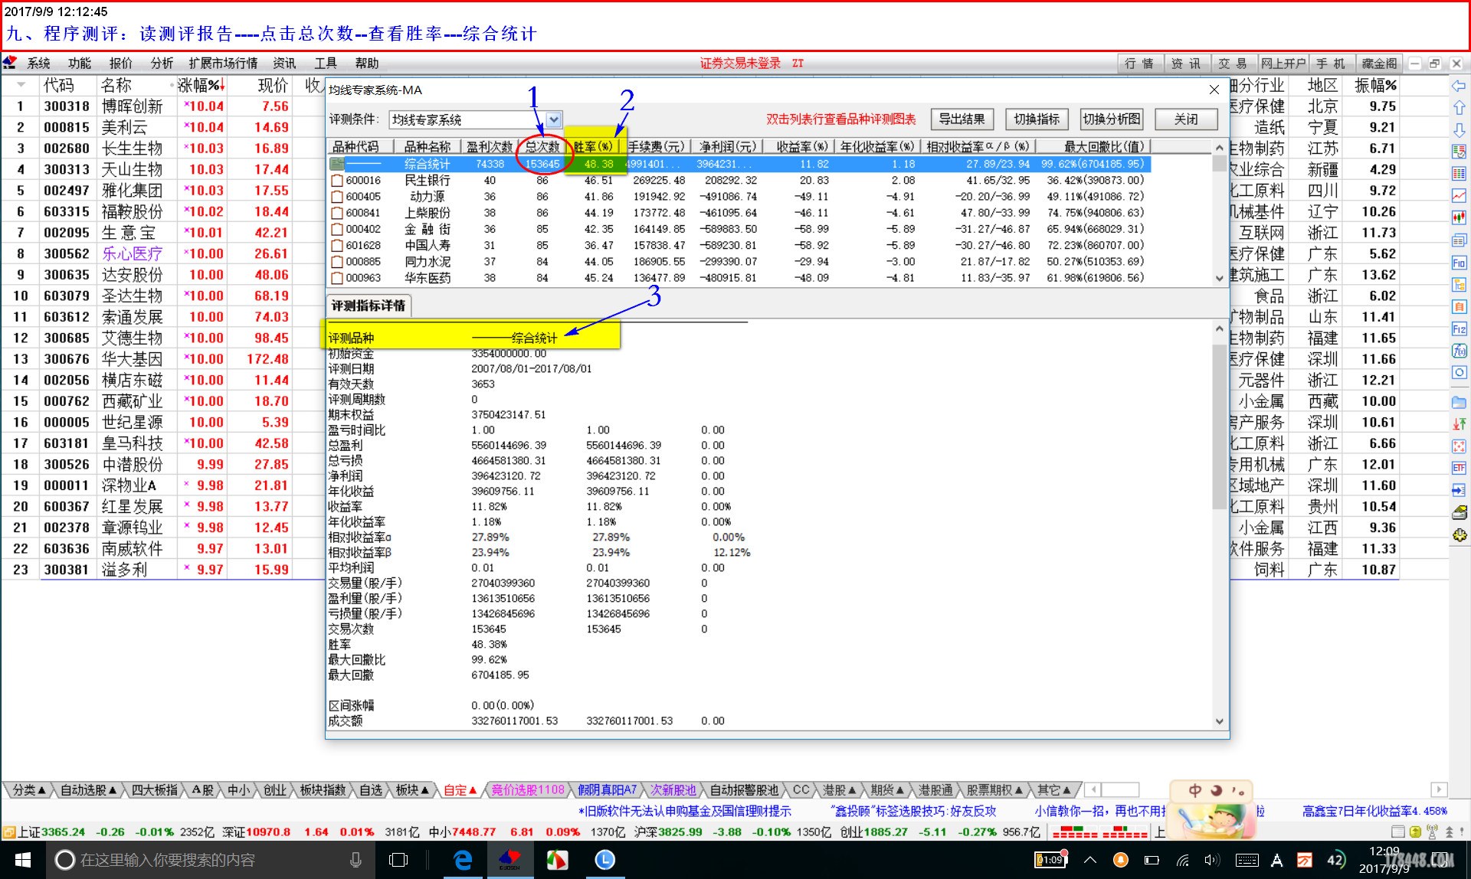Tick checkbox for 600841 上柴股份 row
The width and height of the screenshot is (1471, 879).
pyautogui.click(x=336, y=213)
